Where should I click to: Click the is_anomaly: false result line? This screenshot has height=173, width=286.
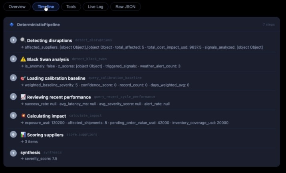click(x=101, y=66)
